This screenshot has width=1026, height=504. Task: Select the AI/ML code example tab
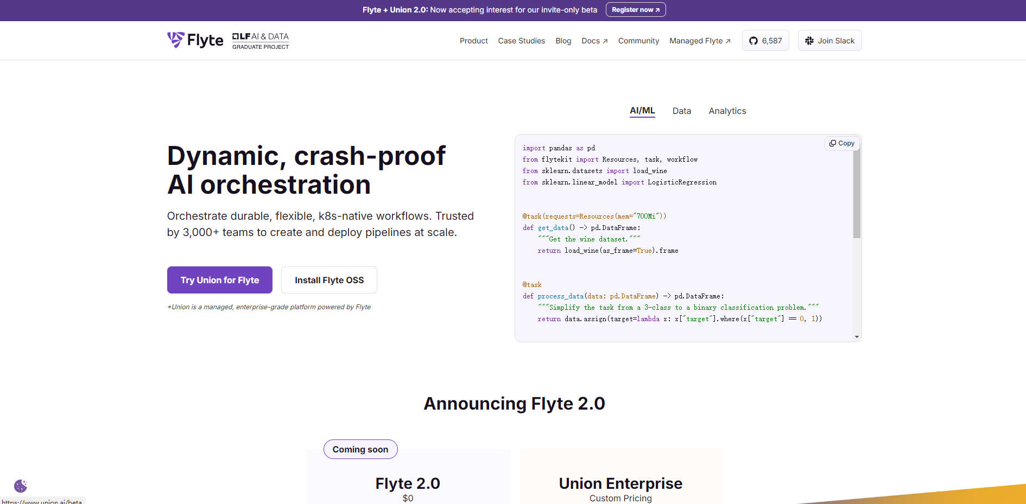point(642,111)
